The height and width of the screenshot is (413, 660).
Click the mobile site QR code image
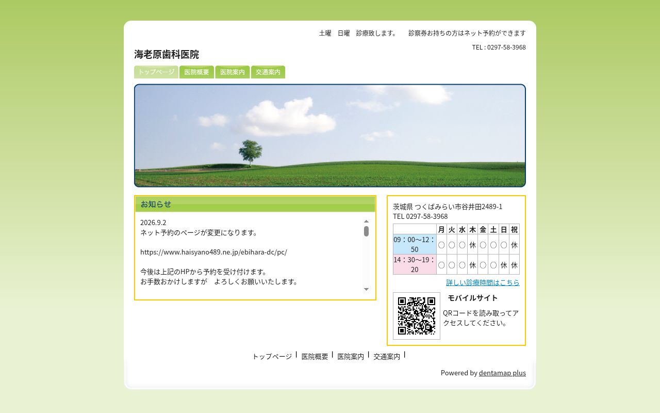(x=417, y=316)
